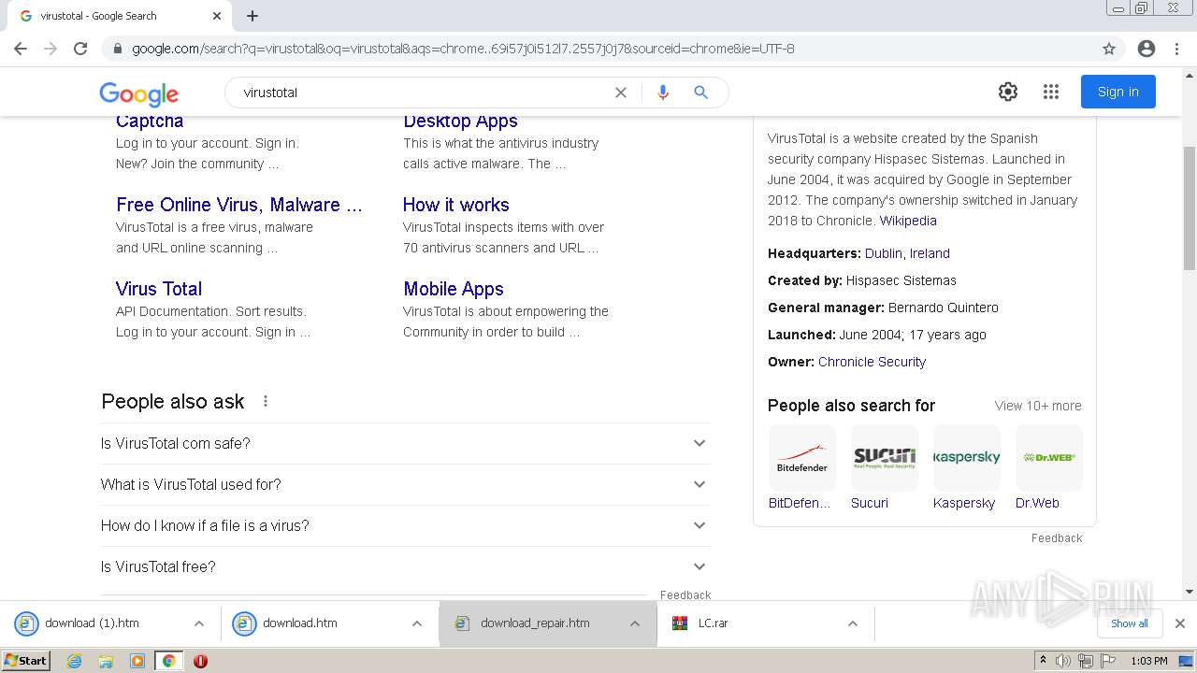Click Show all downloads button
Image resolution: width=1197 pixels, height=673 pixels.
1130,623
